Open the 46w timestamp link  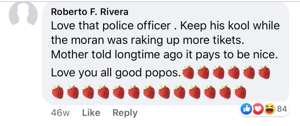click(x=60, y=113)
